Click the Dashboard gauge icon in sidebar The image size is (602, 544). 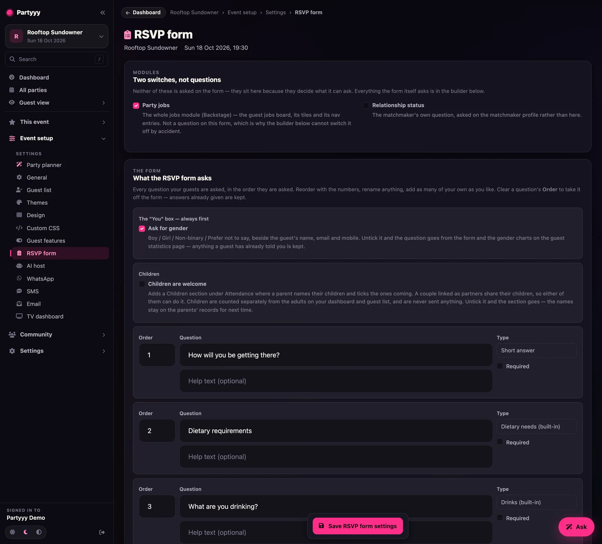[x=12, y=77]
